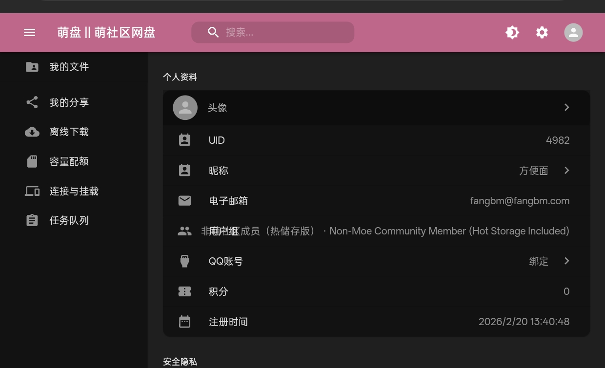The width and height of the screenshot is (605, 368).
Task: Click the user account avatar in header
Action: pos(573,33)
